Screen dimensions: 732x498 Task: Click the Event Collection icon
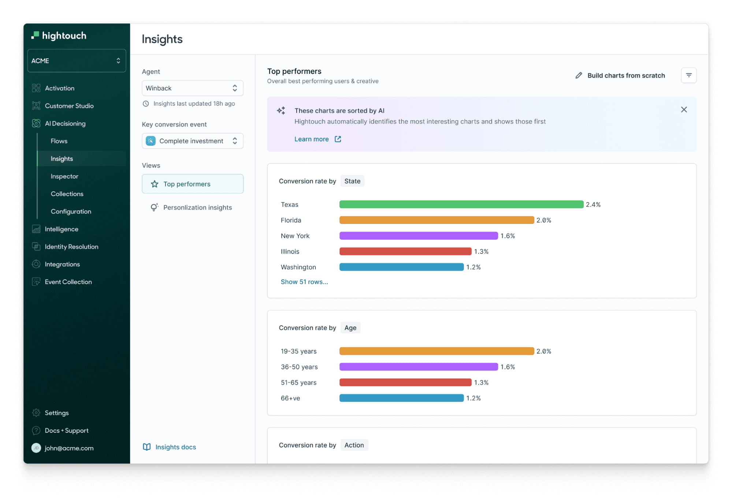click(36, 282)
